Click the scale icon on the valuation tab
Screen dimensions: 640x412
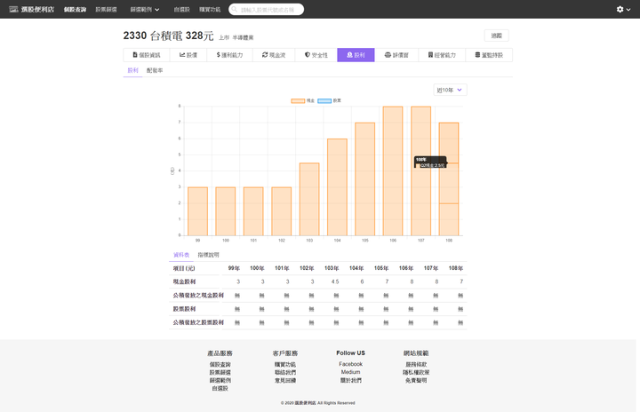[x=388, y=55]
